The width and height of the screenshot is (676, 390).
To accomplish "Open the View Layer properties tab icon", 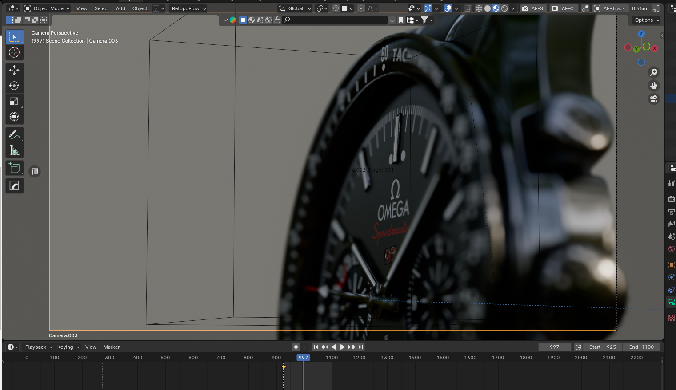I will pyautogui.click(x=672, y=224).
